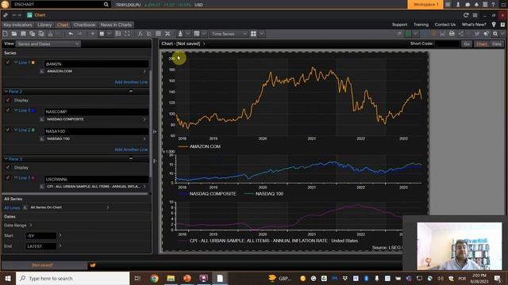Open PowerPoint from taskbar
This screenshot has height=285, width=508.
tap(187, 278)
